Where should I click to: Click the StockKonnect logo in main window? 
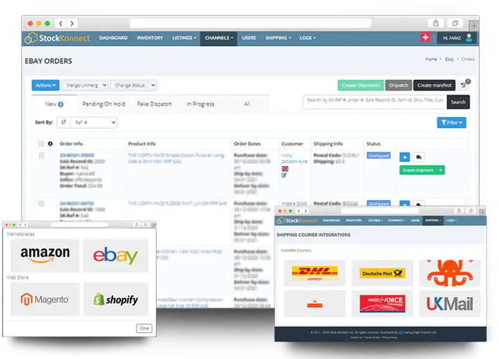coord(57,38)
